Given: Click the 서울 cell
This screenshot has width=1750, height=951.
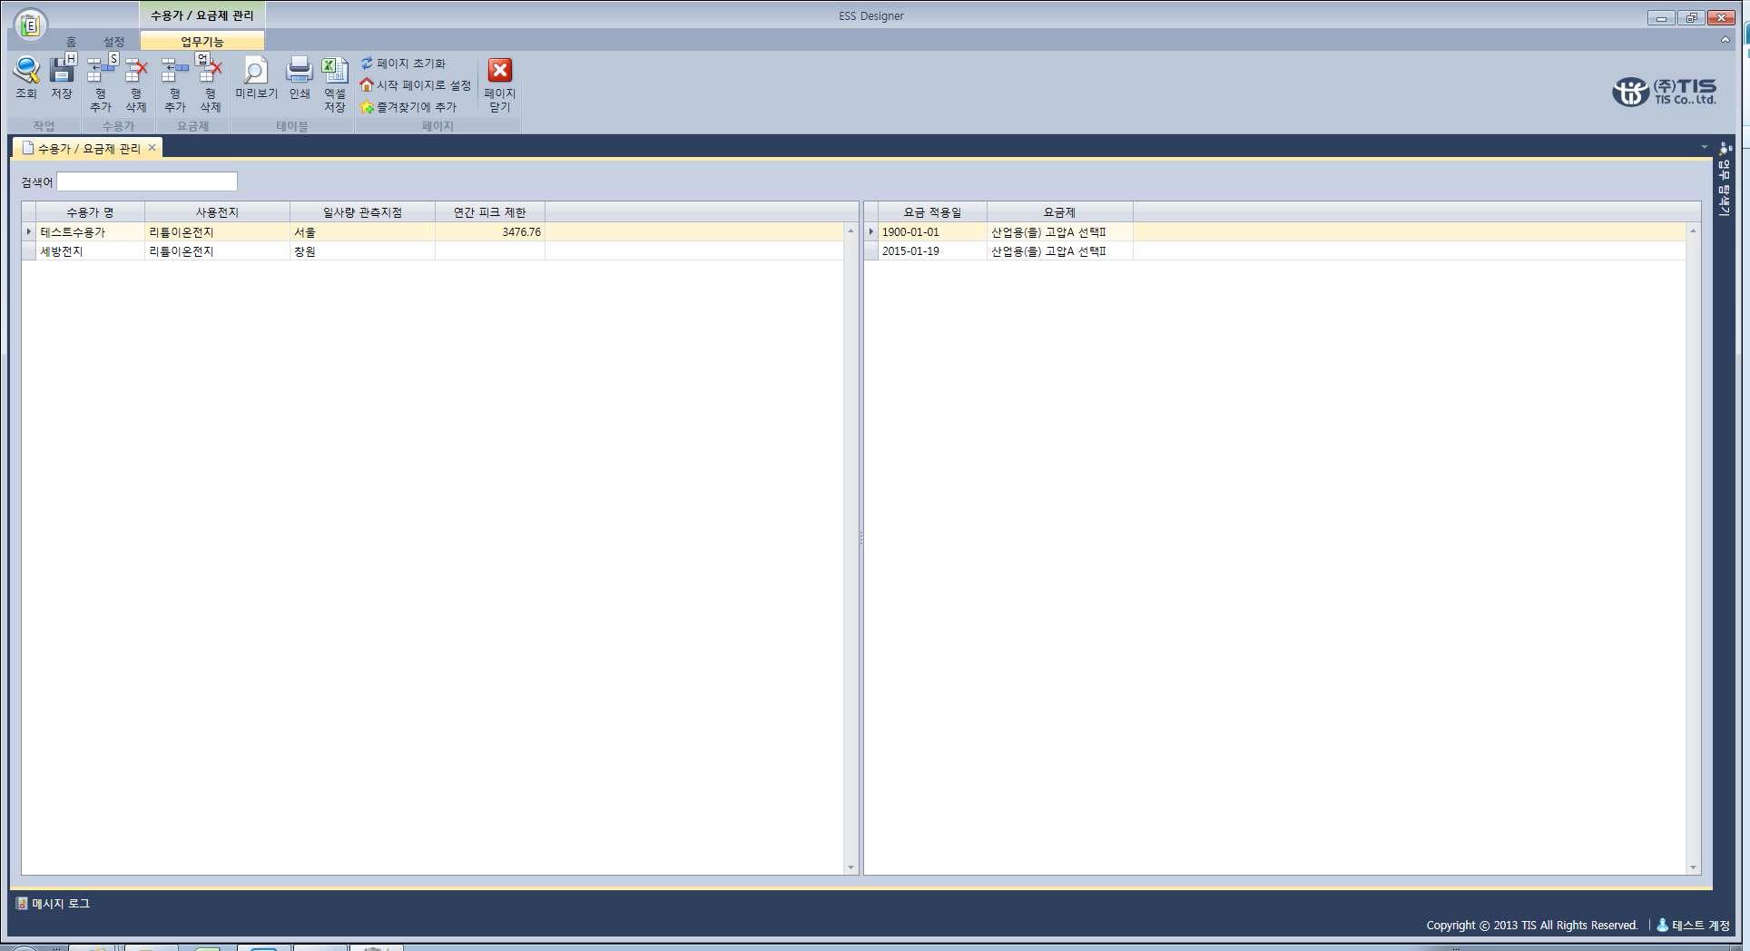Looking at the screenshot, I should (362, 232).
